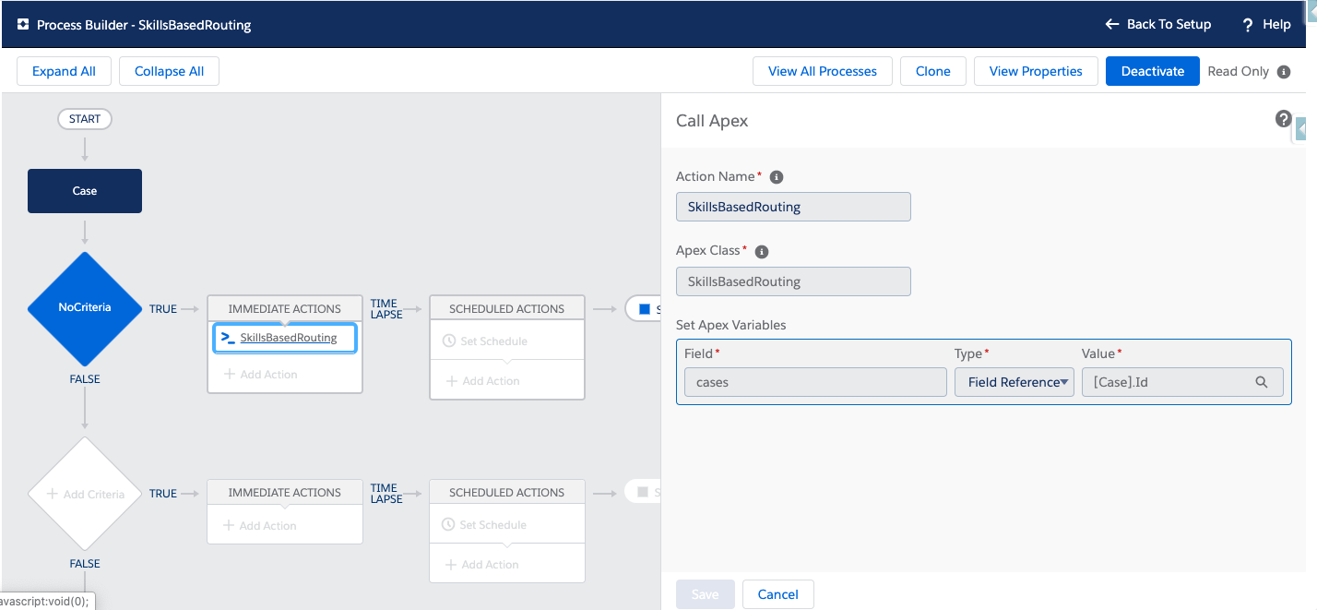1317x610 pixels.
Task: Click the Process Builder logo icon
Action: (23, 25)
